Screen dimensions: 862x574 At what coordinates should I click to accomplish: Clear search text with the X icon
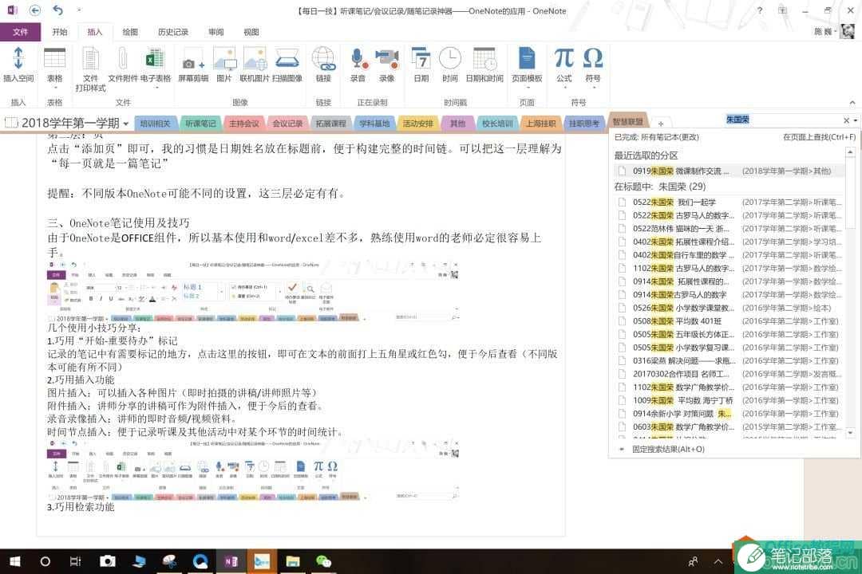click(847, 120)
